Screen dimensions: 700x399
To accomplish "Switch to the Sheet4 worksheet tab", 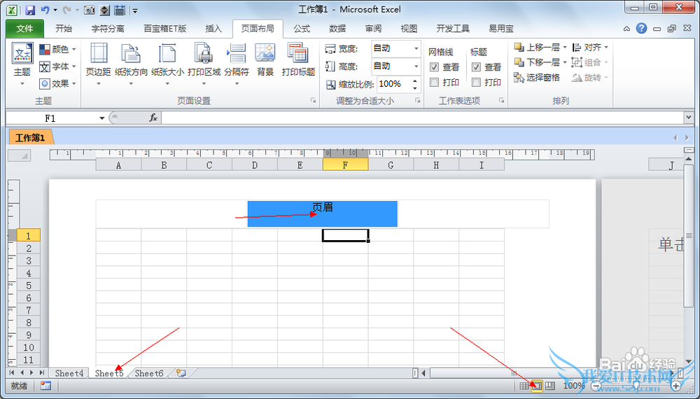I will click(69, 373).
